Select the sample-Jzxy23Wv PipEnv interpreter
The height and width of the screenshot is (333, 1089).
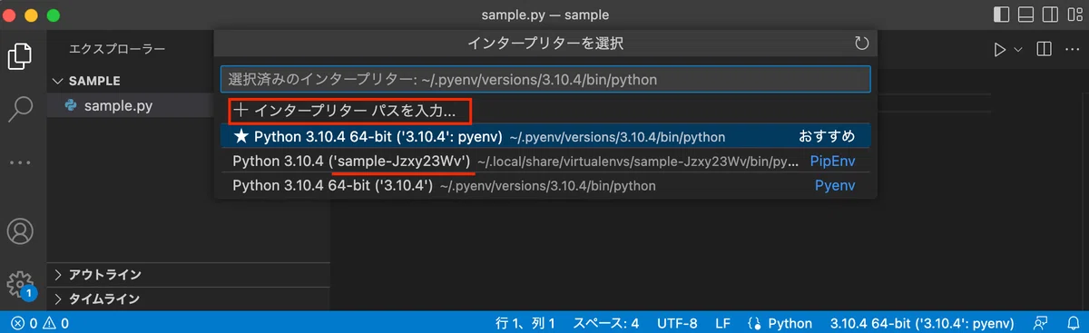point(545,162)
